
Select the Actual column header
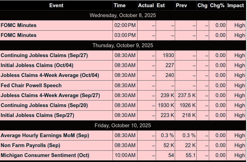pos(146,6)
